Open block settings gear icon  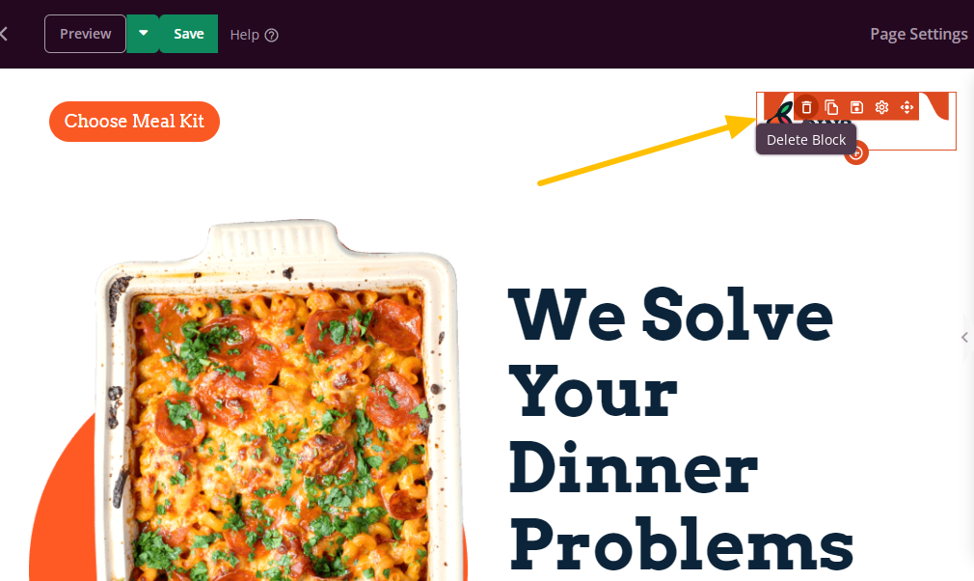(881, 107)
